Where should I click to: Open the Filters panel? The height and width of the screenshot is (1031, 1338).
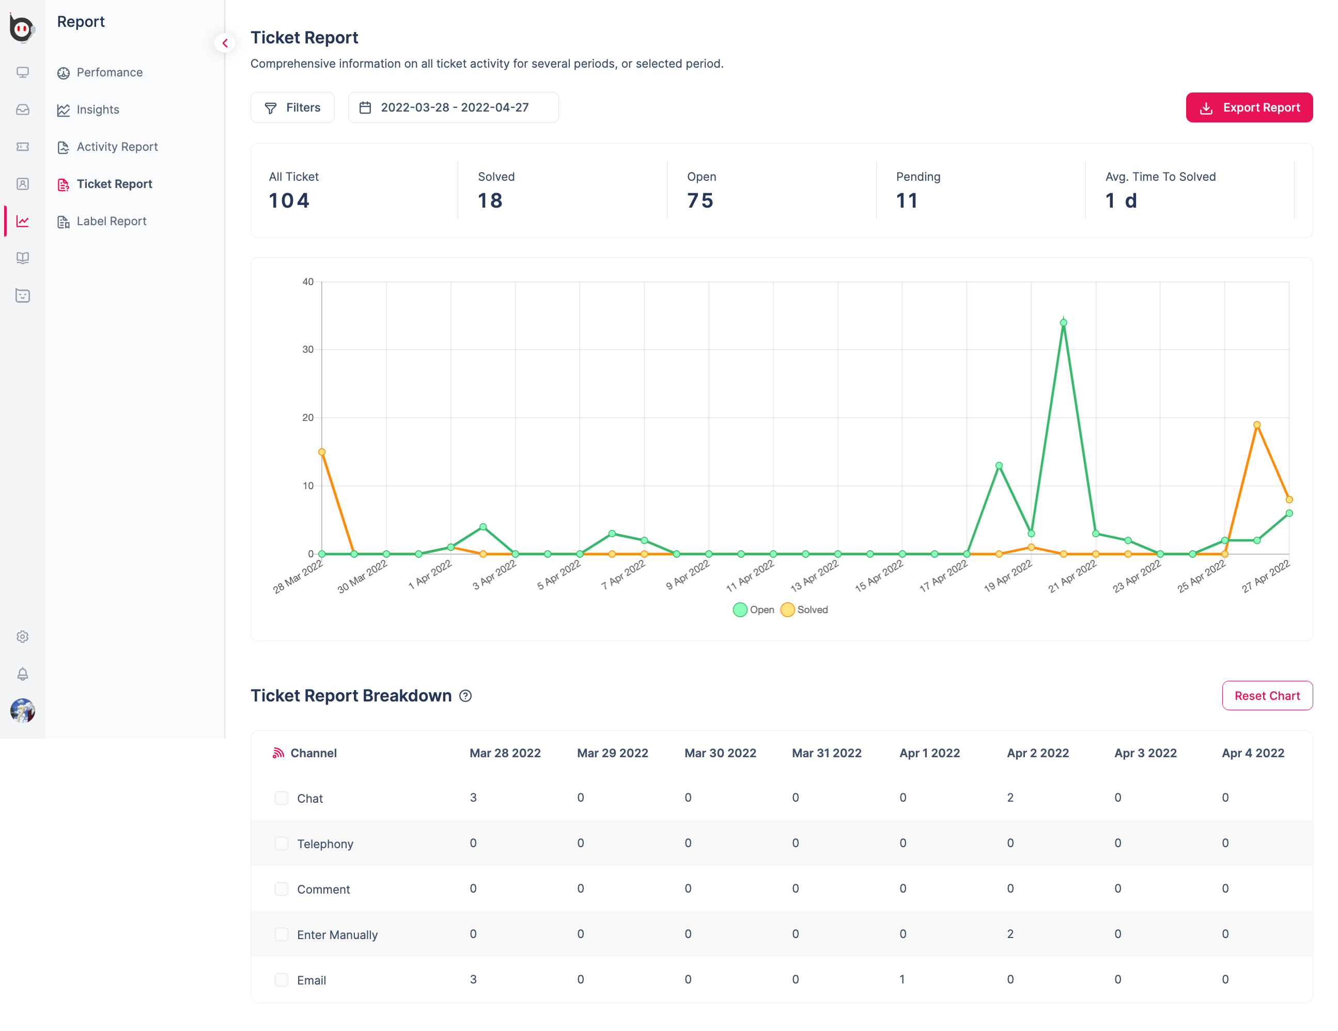[292, 107]
